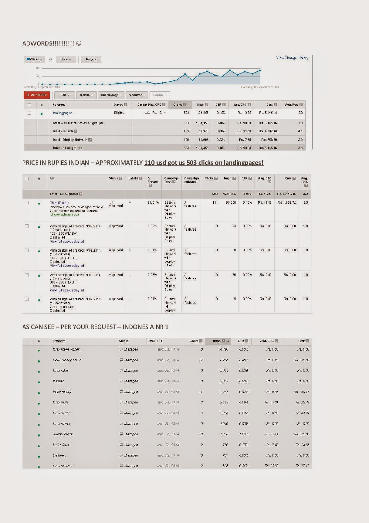The width and height of the screenshot is (369, 523).
Task: Click View full size display ad under 300 x 250
Action: tap(67, 290)
